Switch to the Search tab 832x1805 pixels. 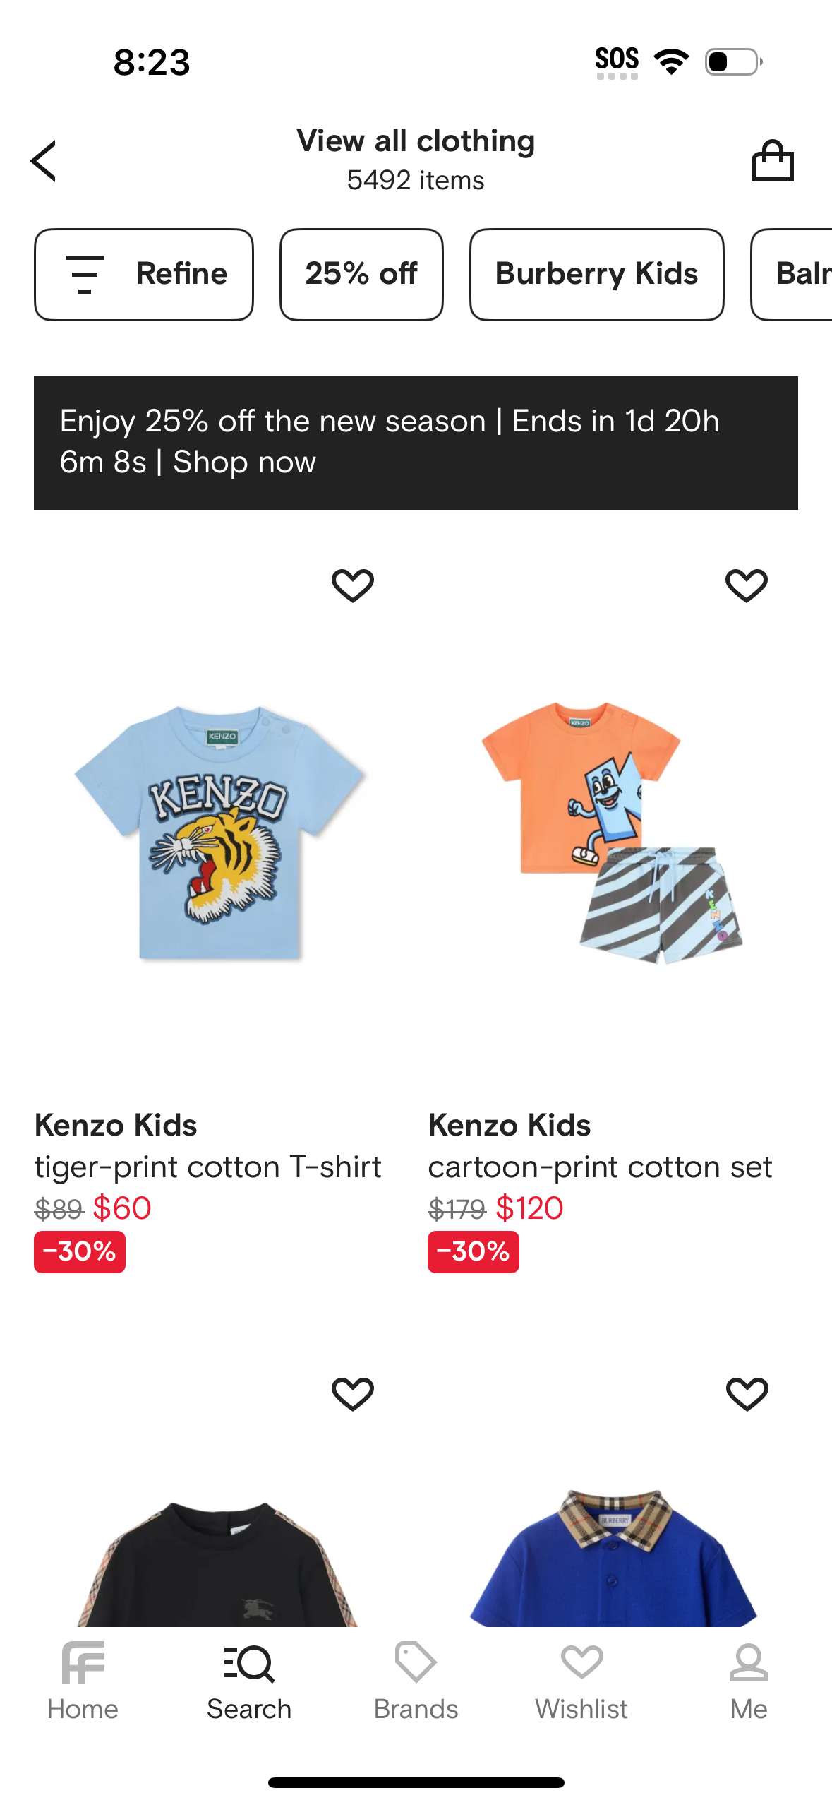click(x=249, y=1682)
